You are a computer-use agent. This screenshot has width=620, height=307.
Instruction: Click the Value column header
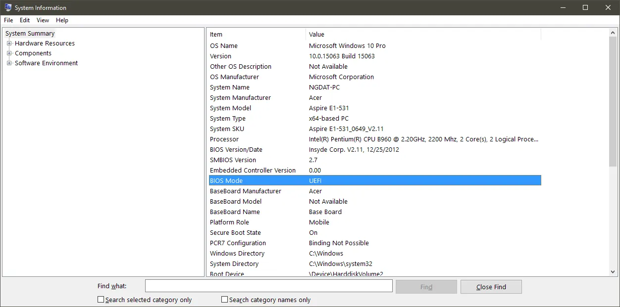(316, 34)
